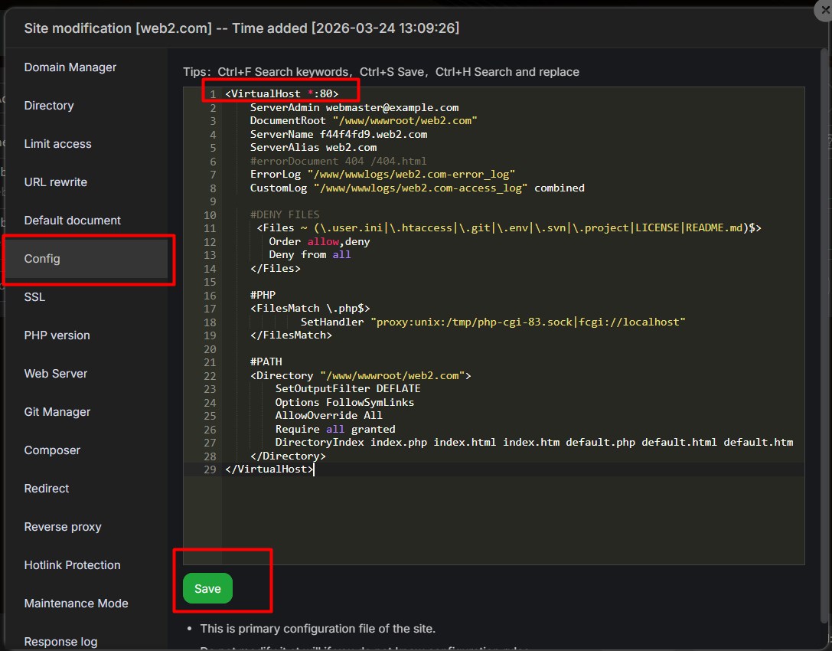
Task: Open URL rewrite settings
Action: point(55,182)
